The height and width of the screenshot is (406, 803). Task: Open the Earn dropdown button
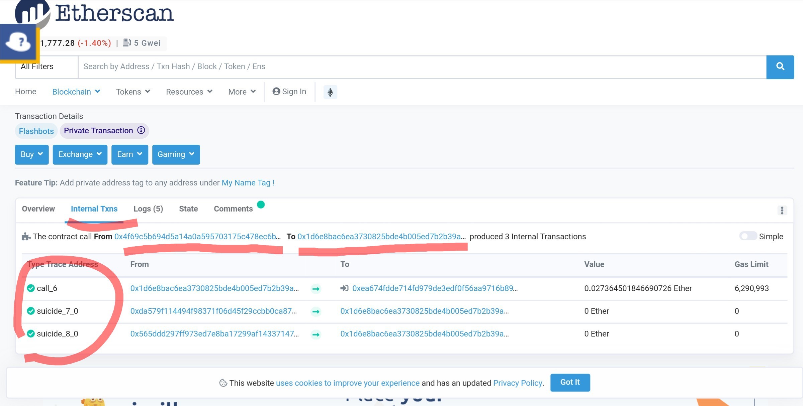[130, 154]
